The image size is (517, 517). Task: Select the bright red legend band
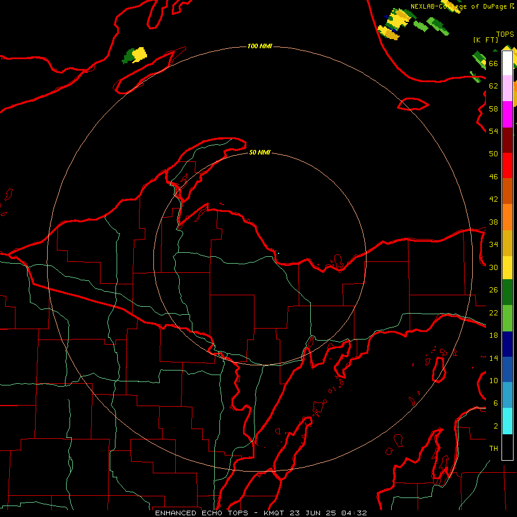point(507,165)
